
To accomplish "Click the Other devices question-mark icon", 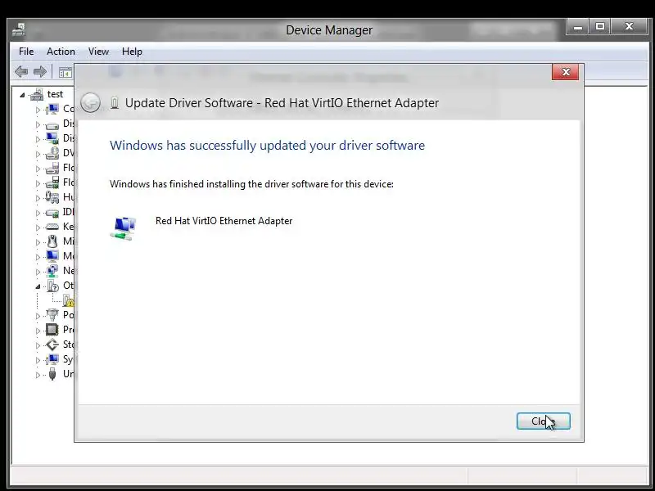I will point(52,286).
